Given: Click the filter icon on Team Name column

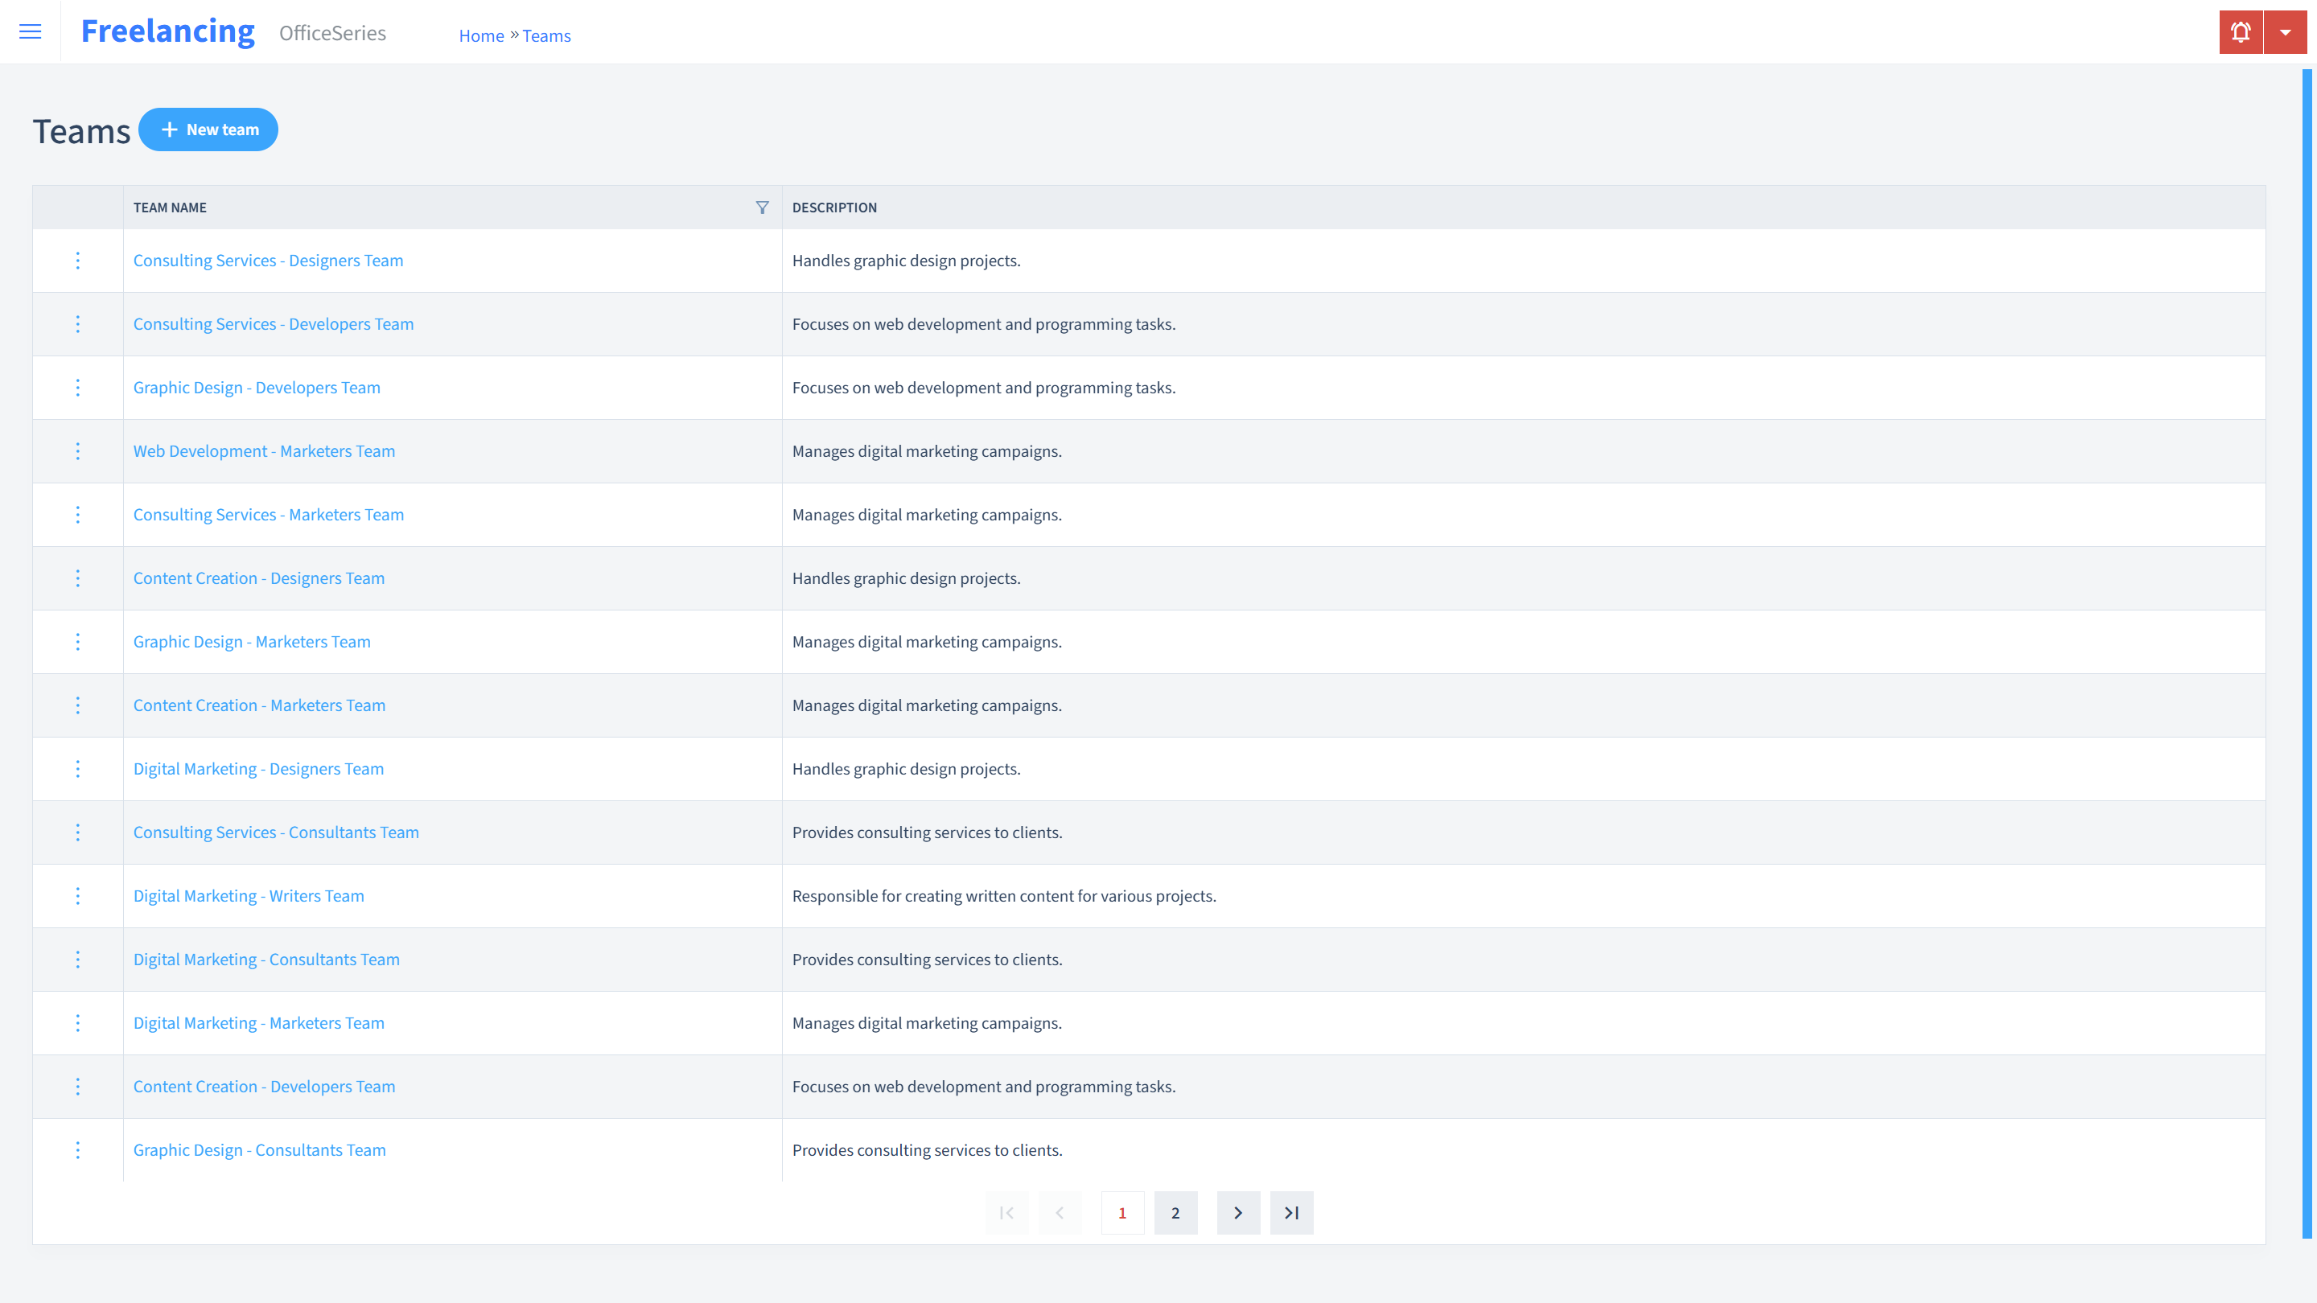Looking at the screenshot, I should (x=762, y=207).
